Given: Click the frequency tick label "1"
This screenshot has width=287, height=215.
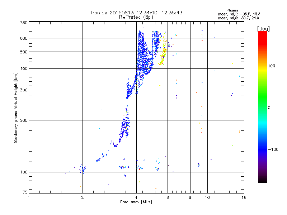Looking at the screenshot, I should pos(29,197).
